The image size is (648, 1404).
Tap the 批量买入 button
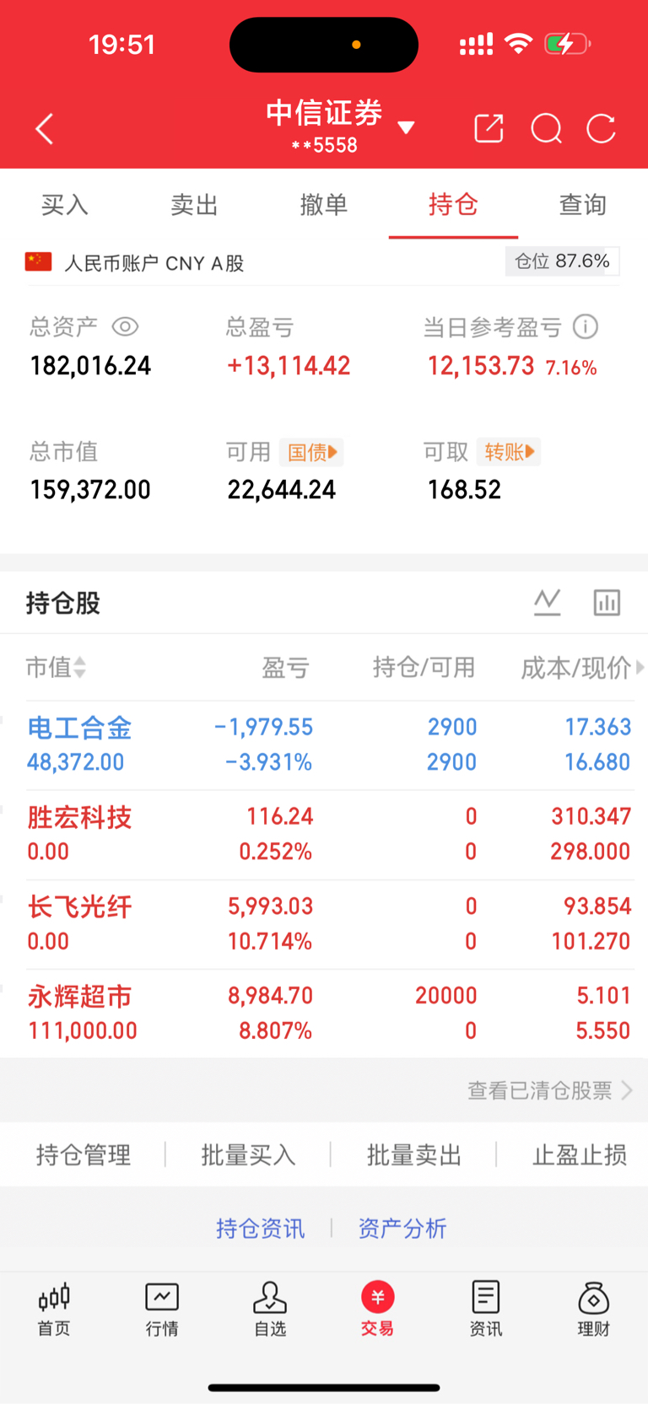tap(248, 1154)
